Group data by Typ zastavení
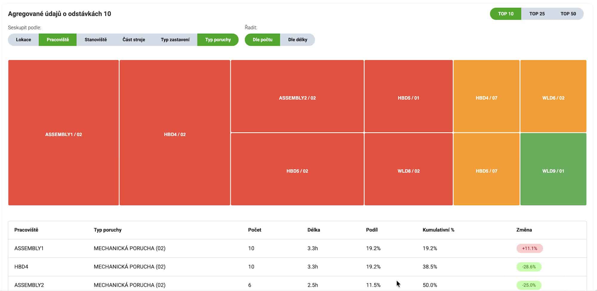The height and width of the screenshot is (291, 597). [176, 39]
